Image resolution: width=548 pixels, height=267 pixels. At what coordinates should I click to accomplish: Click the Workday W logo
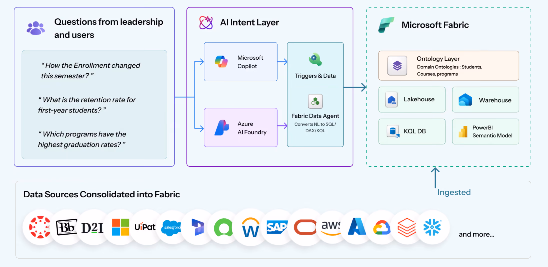pos(251,227)
